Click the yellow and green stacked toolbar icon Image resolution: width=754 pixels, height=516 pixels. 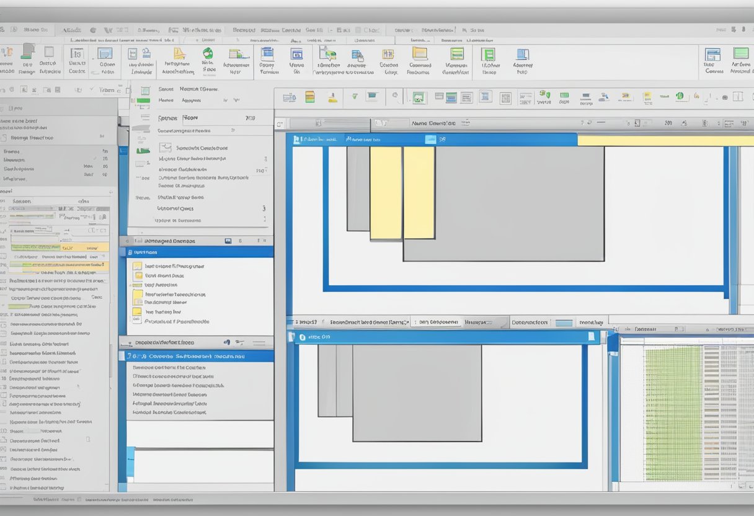309,97
